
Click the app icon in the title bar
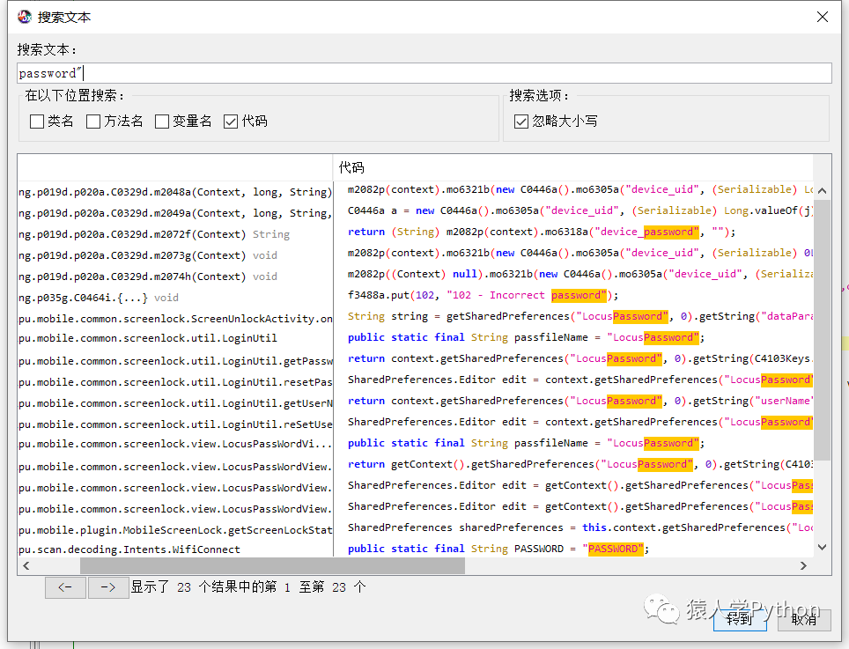pyautogui.click(x=25, y=17)
